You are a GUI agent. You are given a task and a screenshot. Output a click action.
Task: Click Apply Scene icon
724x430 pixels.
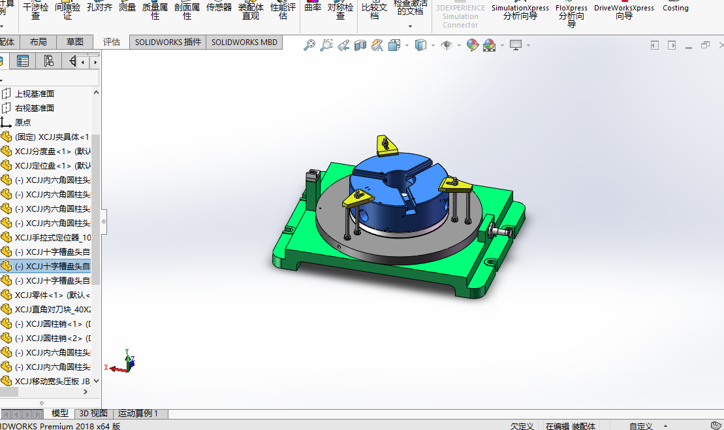point(490,45)
